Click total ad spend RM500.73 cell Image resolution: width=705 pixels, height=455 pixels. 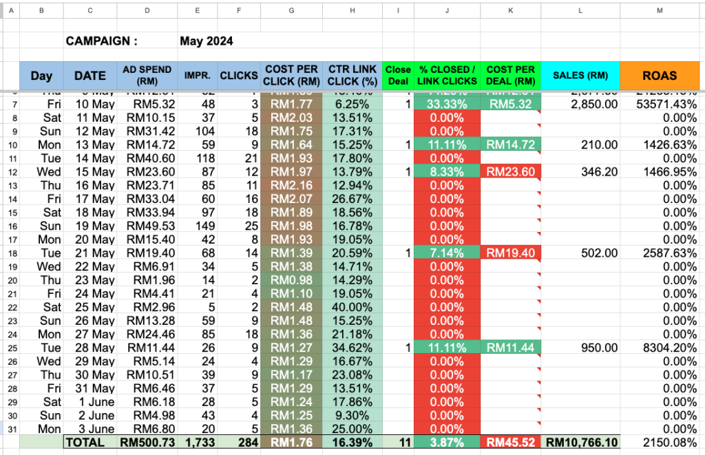(x=147, y=443)
